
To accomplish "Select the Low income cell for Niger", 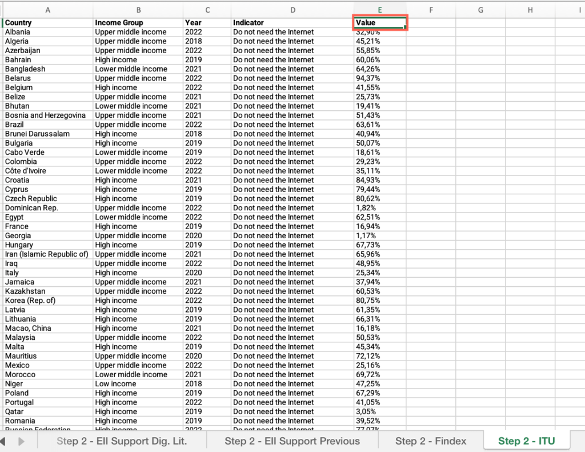I will tap(138, 383).
